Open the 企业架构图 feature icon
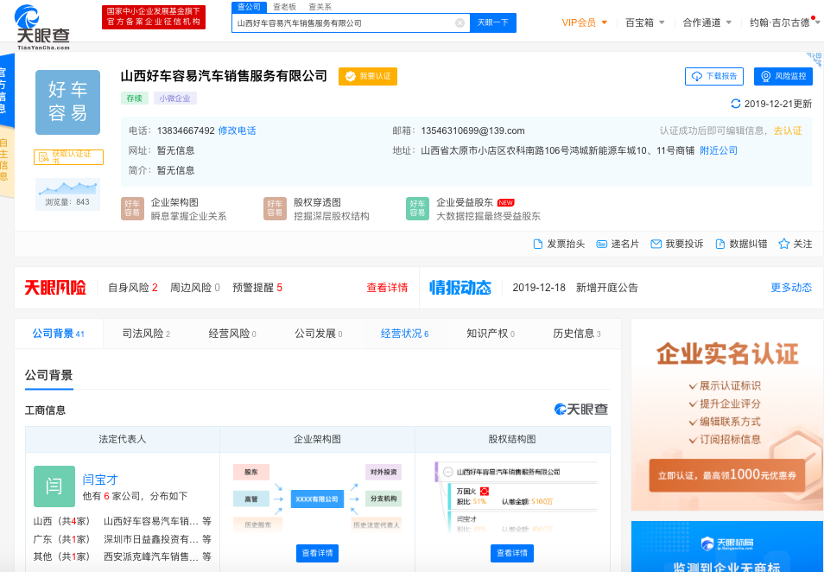 pyautogui.click(x=132, y=208)
